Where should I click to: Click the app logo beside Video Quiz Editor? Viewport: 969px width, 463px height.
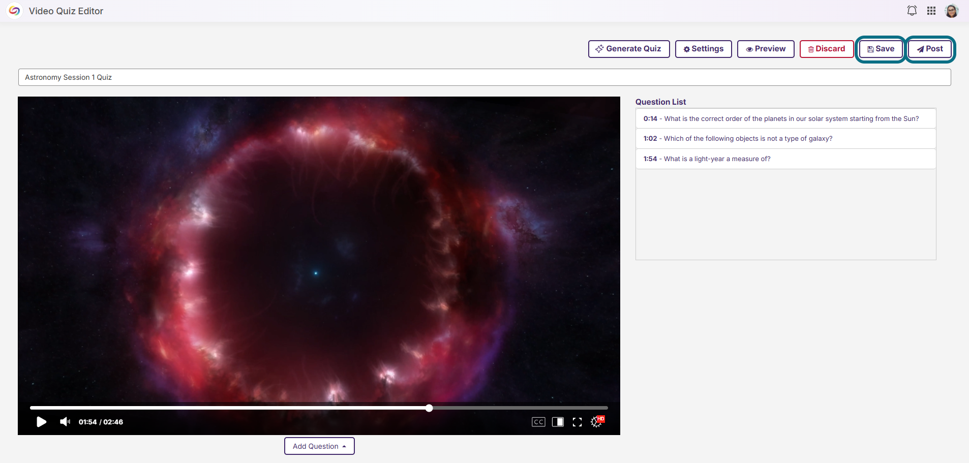[x=14, y=11]
